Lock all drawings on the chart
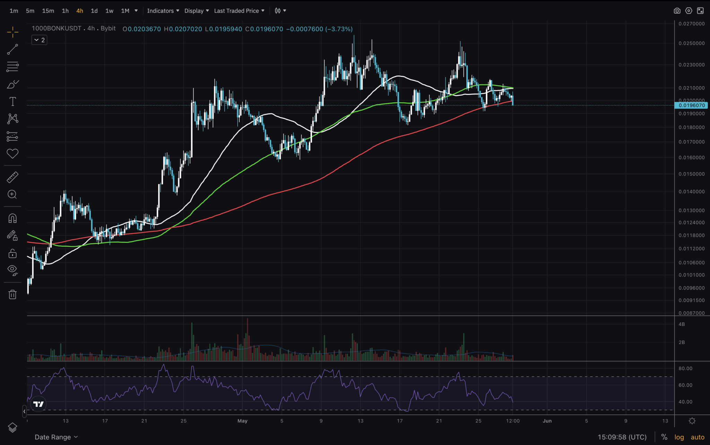Viewport: 710px width, 445px height. [13, 254]
